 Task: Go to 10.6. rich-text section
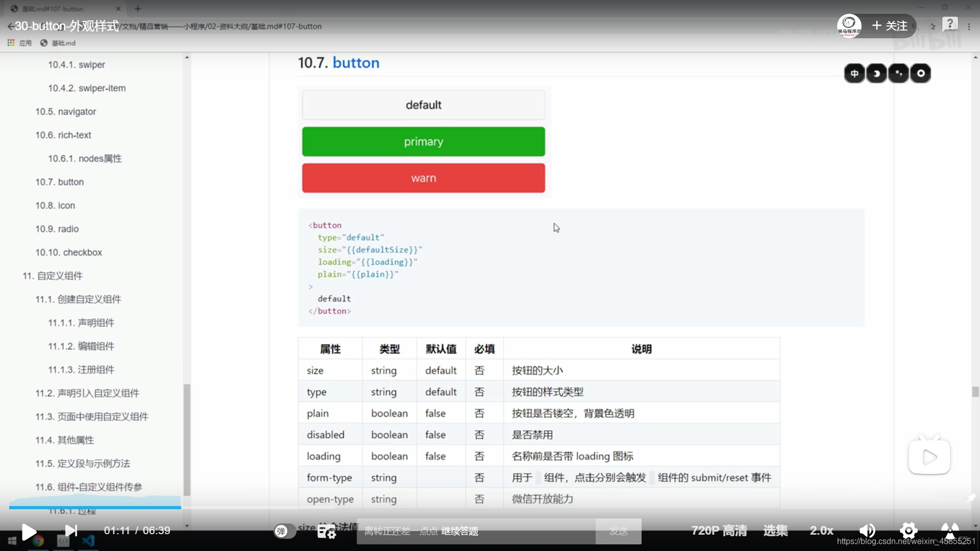point(63,135)
